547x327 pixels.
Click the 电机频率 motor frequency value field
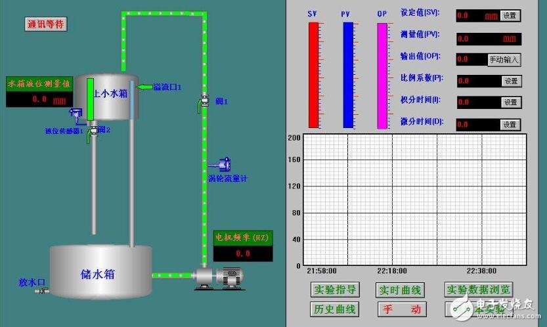click(243, 253)
